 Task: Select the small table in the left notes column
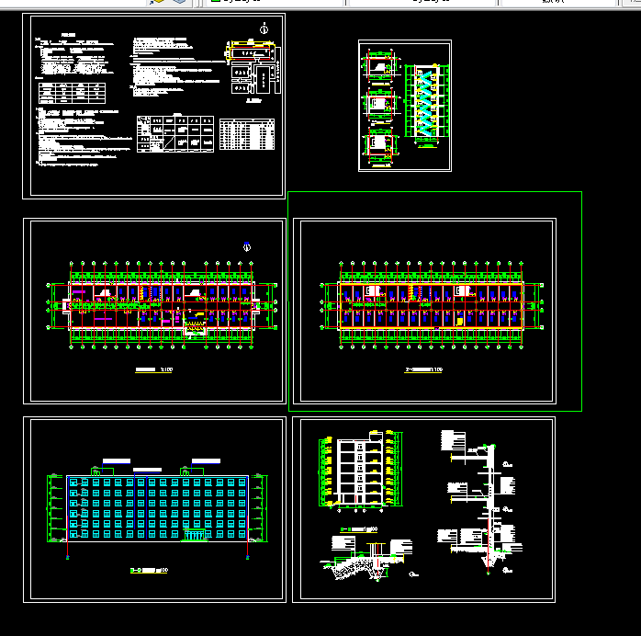72,93
